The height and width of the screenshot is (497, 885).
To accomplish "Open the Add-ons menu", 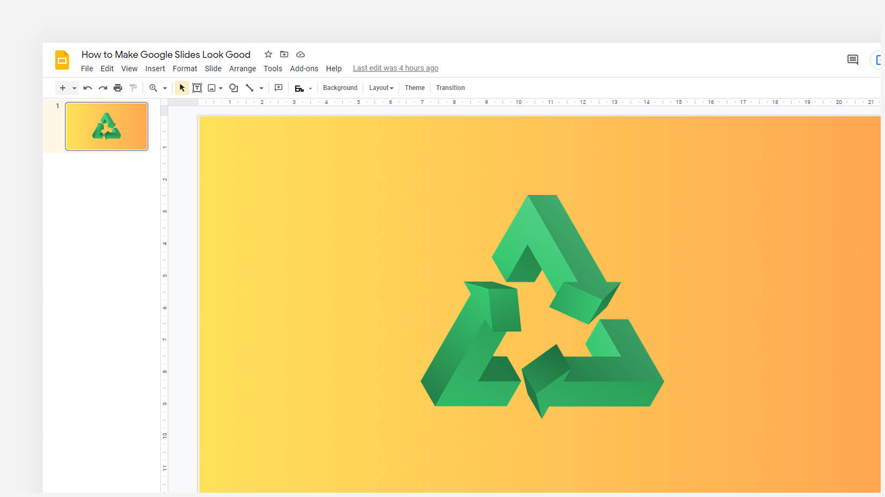I will [304, 69].
